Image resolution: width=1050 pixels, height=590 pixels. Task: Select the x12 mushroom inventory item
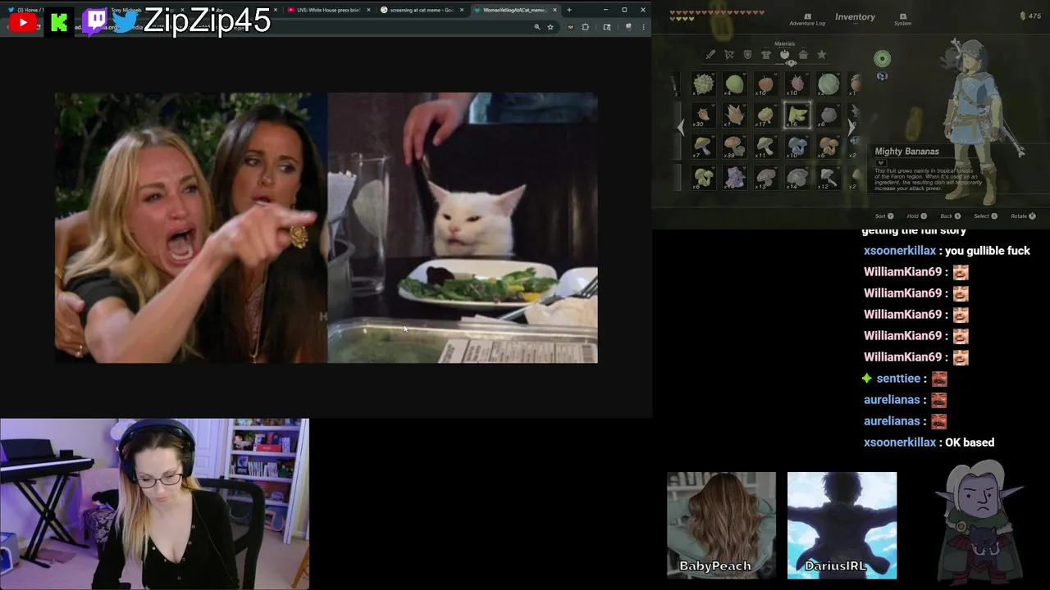[x=828, y=177]
